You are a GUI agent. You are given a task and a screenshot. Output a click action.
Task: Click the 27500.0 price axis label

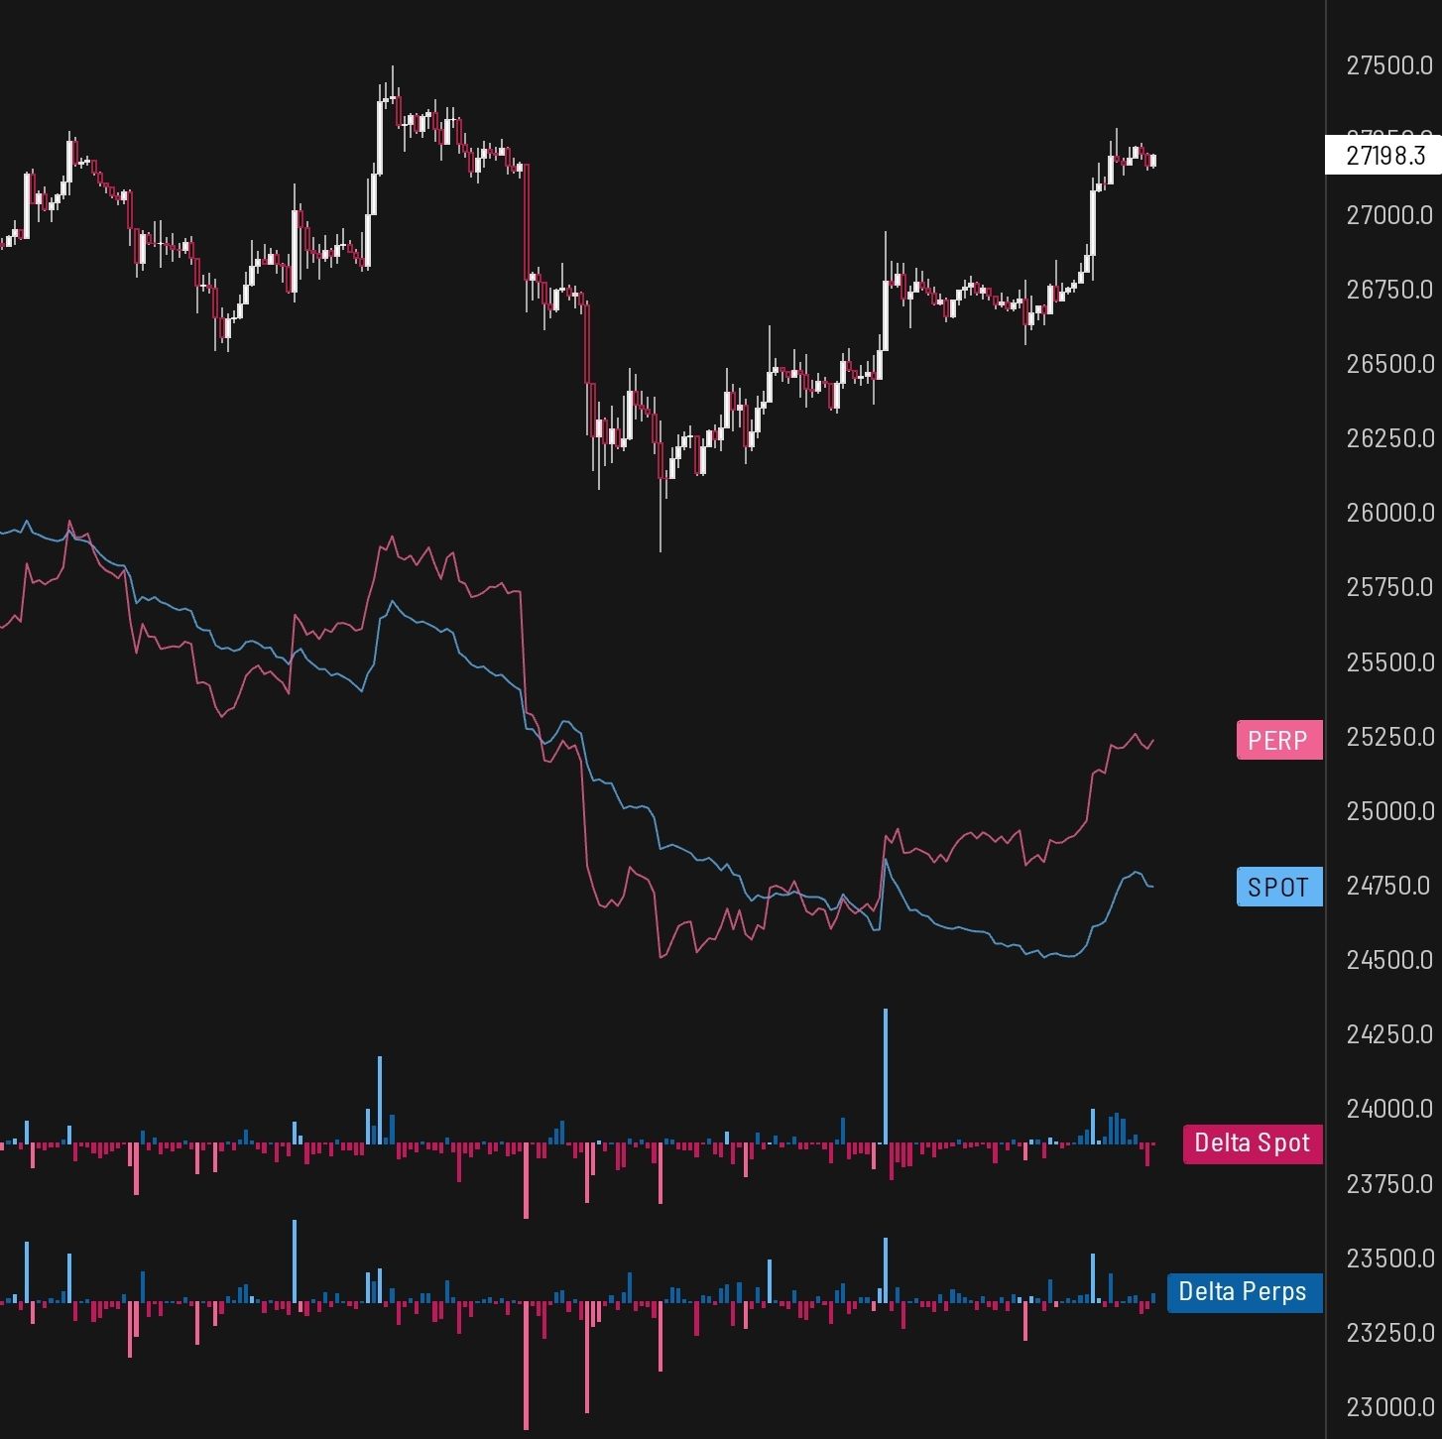point(1388,65)
